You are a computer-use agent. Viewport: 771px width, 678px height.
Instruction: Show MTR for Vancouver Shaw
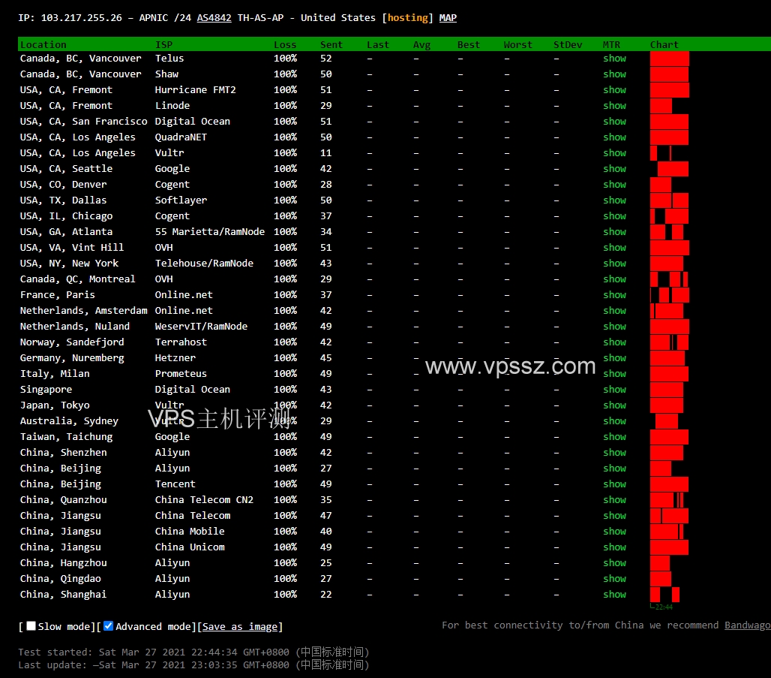(615, 74)
